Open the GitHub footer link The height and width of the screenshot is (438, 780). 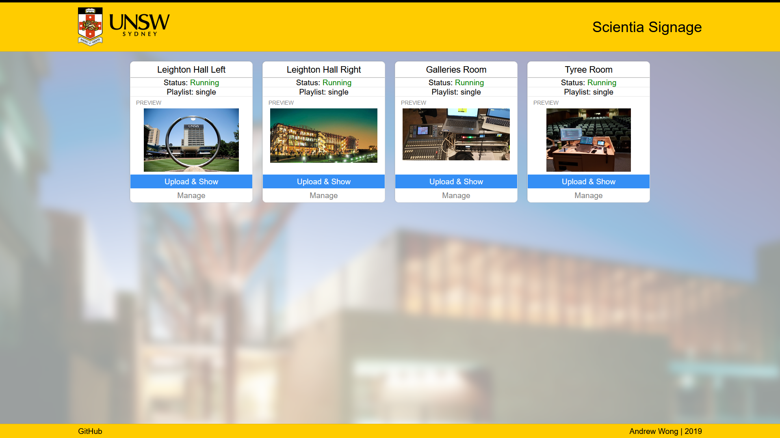click(x=90, y=431)
